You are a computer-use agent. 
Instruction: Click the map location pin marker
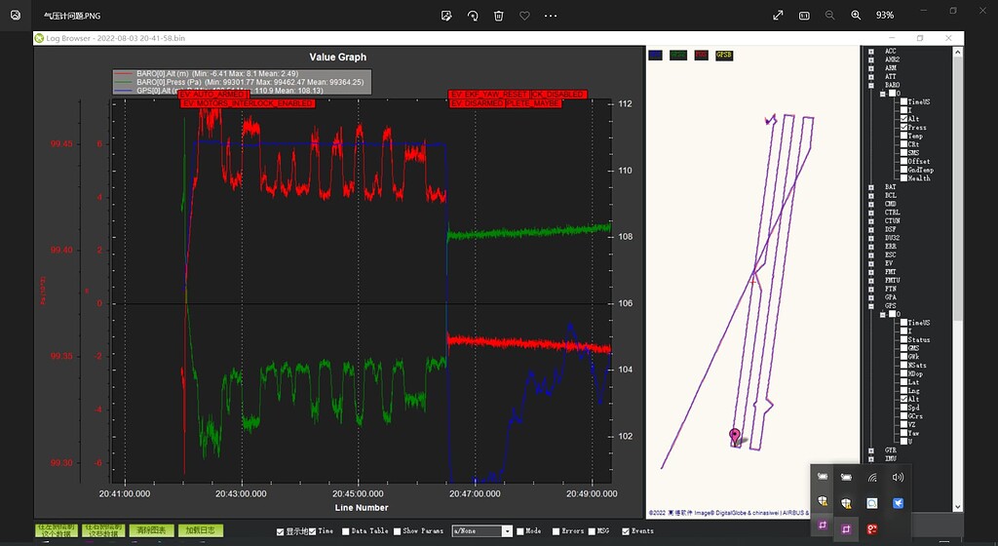[x=735, y=436]
